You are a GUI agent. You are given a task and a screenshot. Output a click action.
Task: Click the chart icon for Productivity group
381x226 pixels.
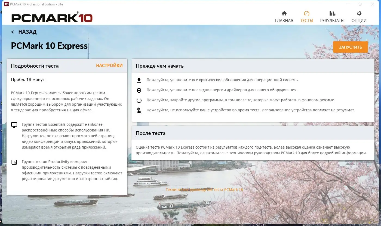14,162
